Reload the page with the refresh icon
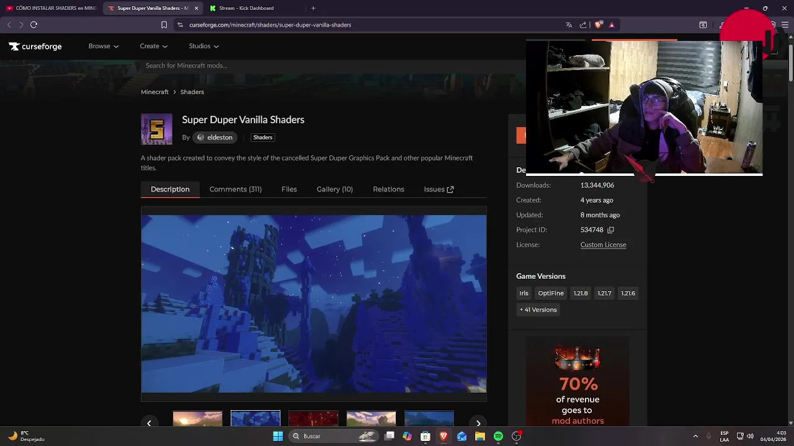The image size is (794, 446). [x=33, y=25]
